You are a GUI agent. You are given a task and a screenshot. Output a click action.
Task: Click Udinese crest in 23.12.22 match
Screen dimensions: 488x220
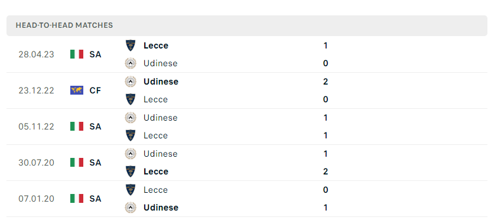click(131, 82)
